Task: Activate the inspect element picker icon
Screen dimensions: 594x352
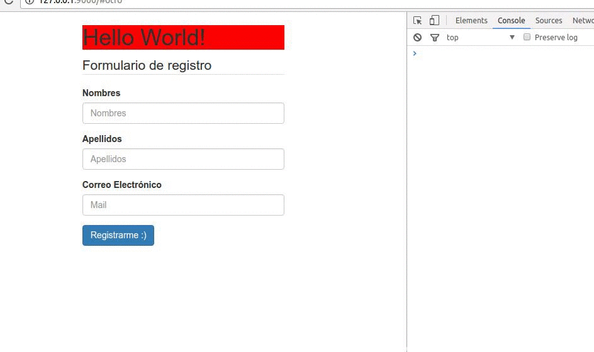Action: [x=417, y=21]
